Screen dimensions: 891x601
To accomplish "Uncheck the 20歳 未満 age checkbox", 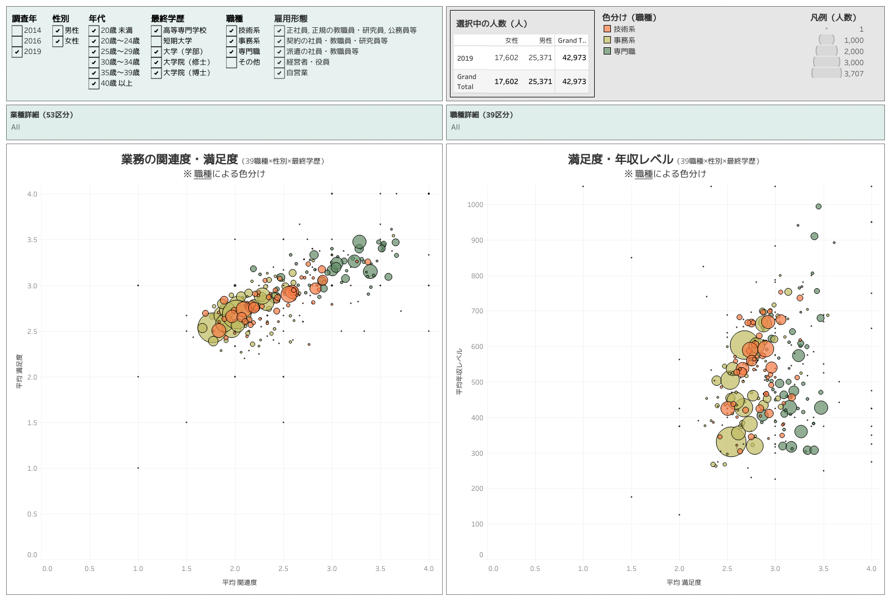I will 94,31.
